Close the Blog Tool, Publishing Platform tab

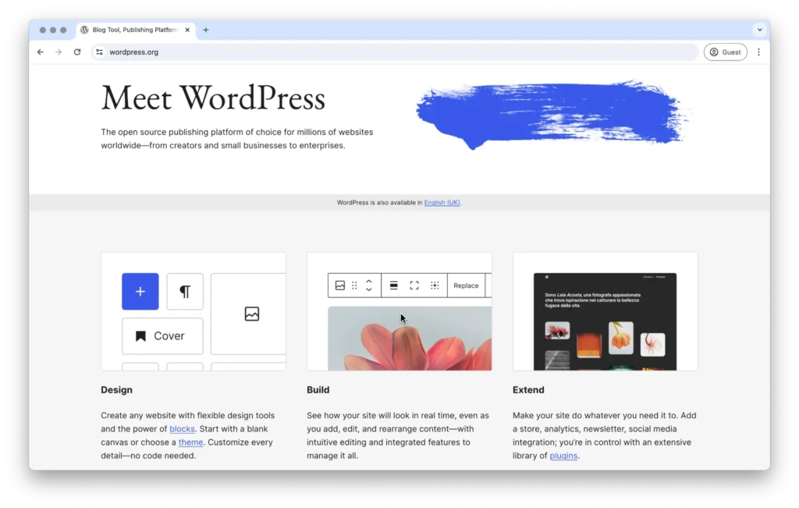pyautogui.click(x=187, y=30)
